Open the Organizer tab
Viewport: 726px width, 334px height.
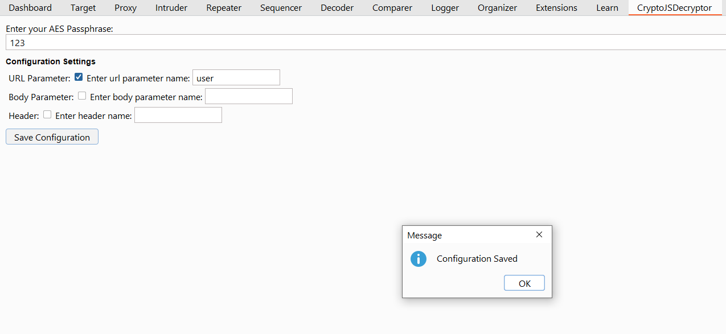click(498, 8)
